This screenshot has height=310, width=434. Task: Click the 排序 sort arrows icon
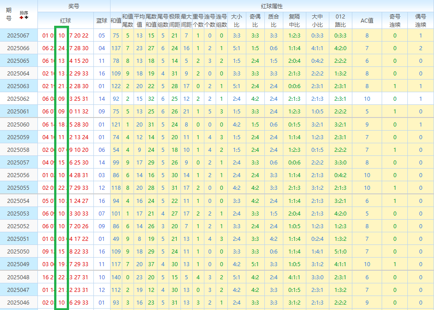click(24, 15)
